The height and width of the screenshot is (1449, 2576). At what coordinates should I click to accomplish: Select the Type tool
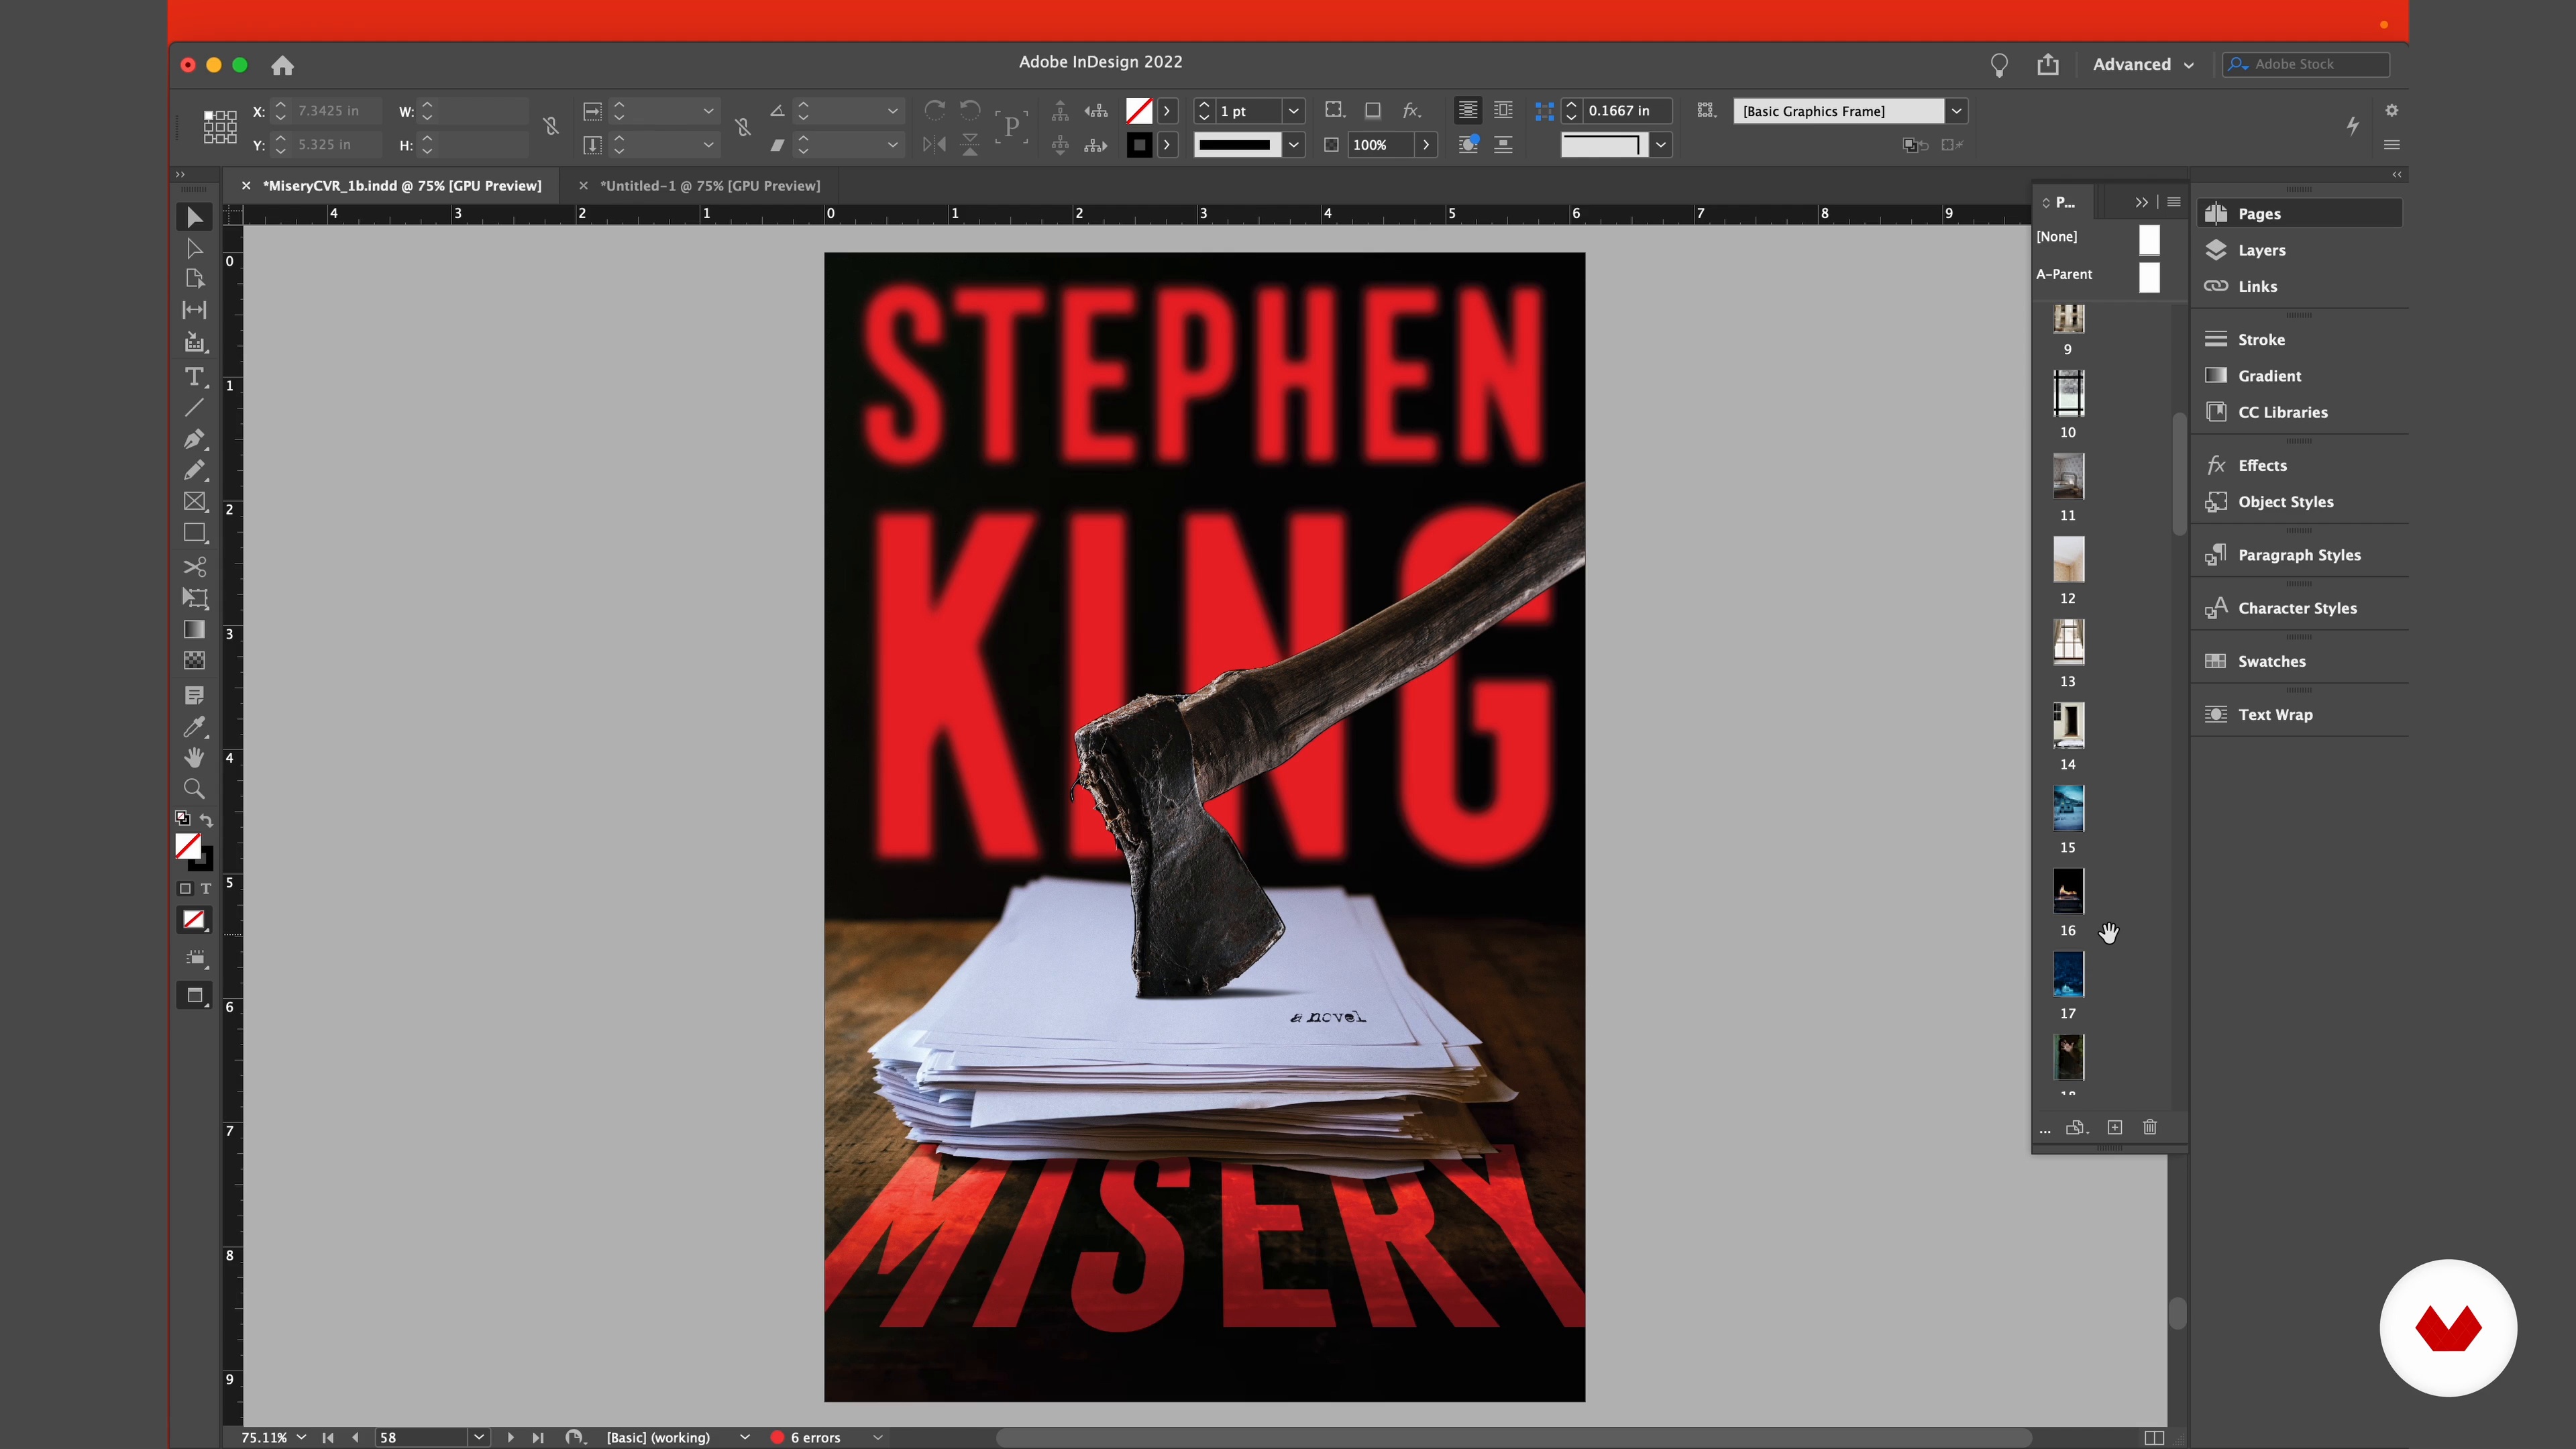[195, 376]
